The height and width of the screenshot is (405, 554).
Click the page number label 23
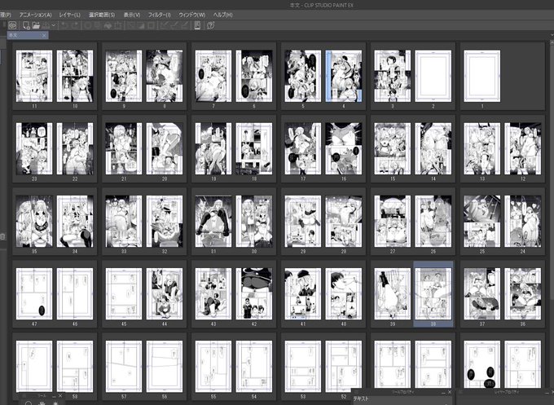coord(34,178)
